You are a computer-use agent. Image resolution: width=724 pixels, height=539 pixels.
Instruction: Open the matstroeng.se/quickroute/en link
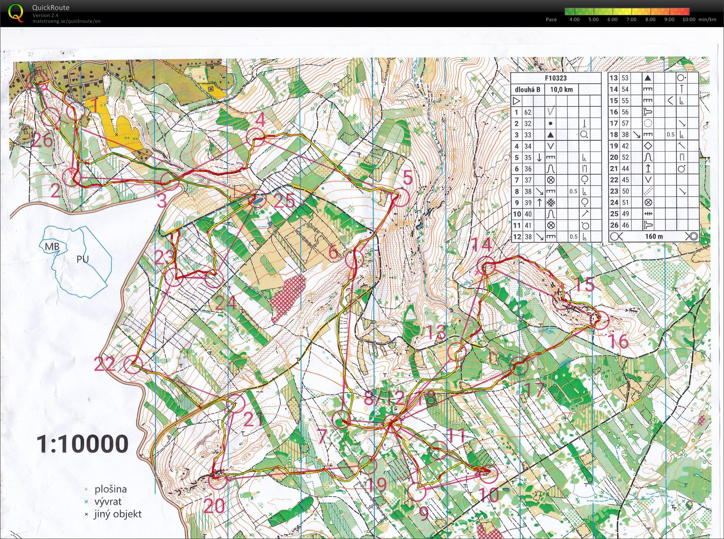click(x=66, y=21)
